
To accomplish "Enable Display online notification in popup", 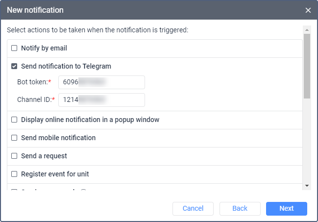I will click(x=14, y=120).
